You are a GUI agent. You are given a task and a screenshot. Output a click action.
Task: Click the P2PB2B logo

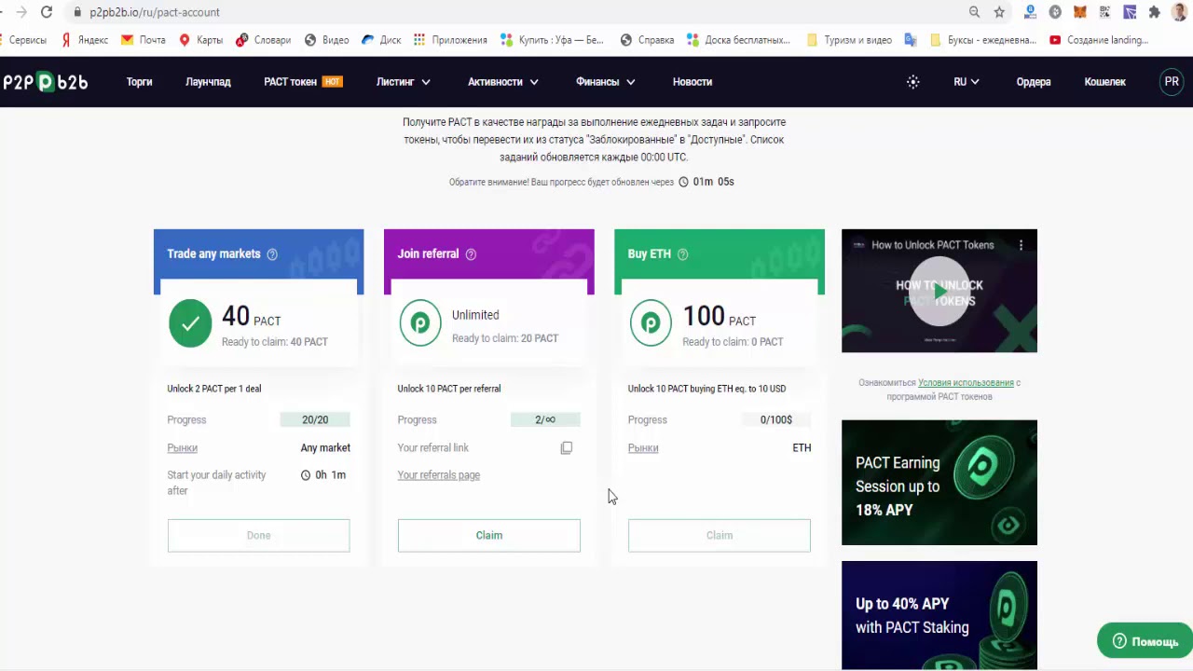pos(45,82)
